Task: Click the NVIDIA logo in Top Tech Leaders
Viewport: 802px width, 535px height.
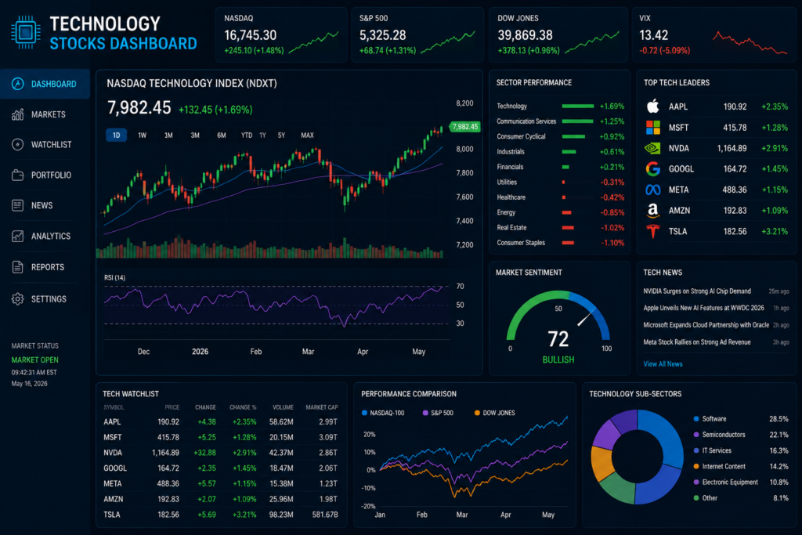Action: pyautogui.click(x=652, y=148)
